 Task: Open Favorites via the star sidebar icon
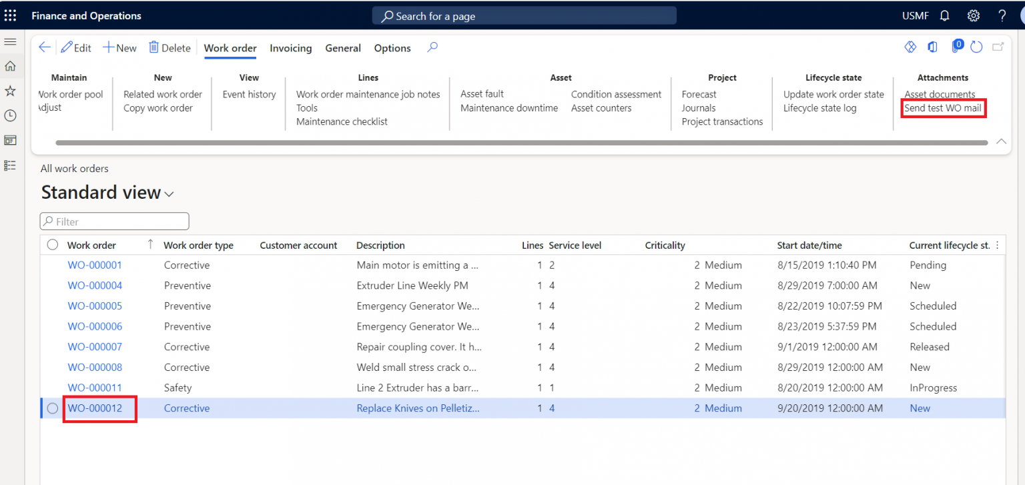click(x=10, y=91)
